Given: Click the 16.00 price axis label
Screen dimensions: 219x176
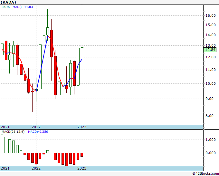Looking at the screenshot, I should (x=211, y=15).
